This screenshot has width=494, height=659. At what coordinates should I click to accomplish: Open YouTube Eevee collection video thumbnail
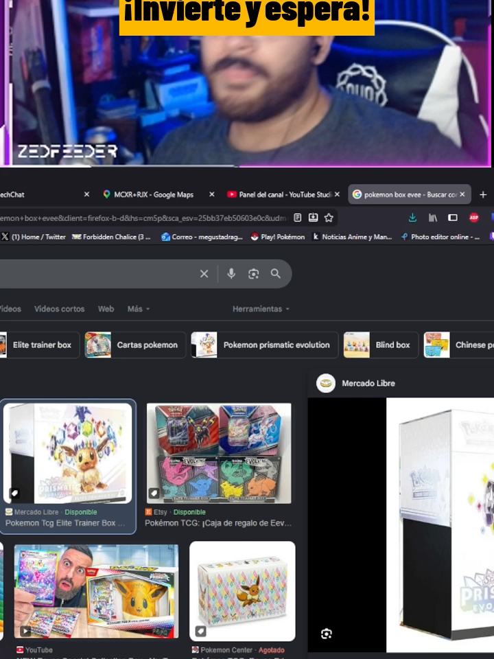point(97,592)
